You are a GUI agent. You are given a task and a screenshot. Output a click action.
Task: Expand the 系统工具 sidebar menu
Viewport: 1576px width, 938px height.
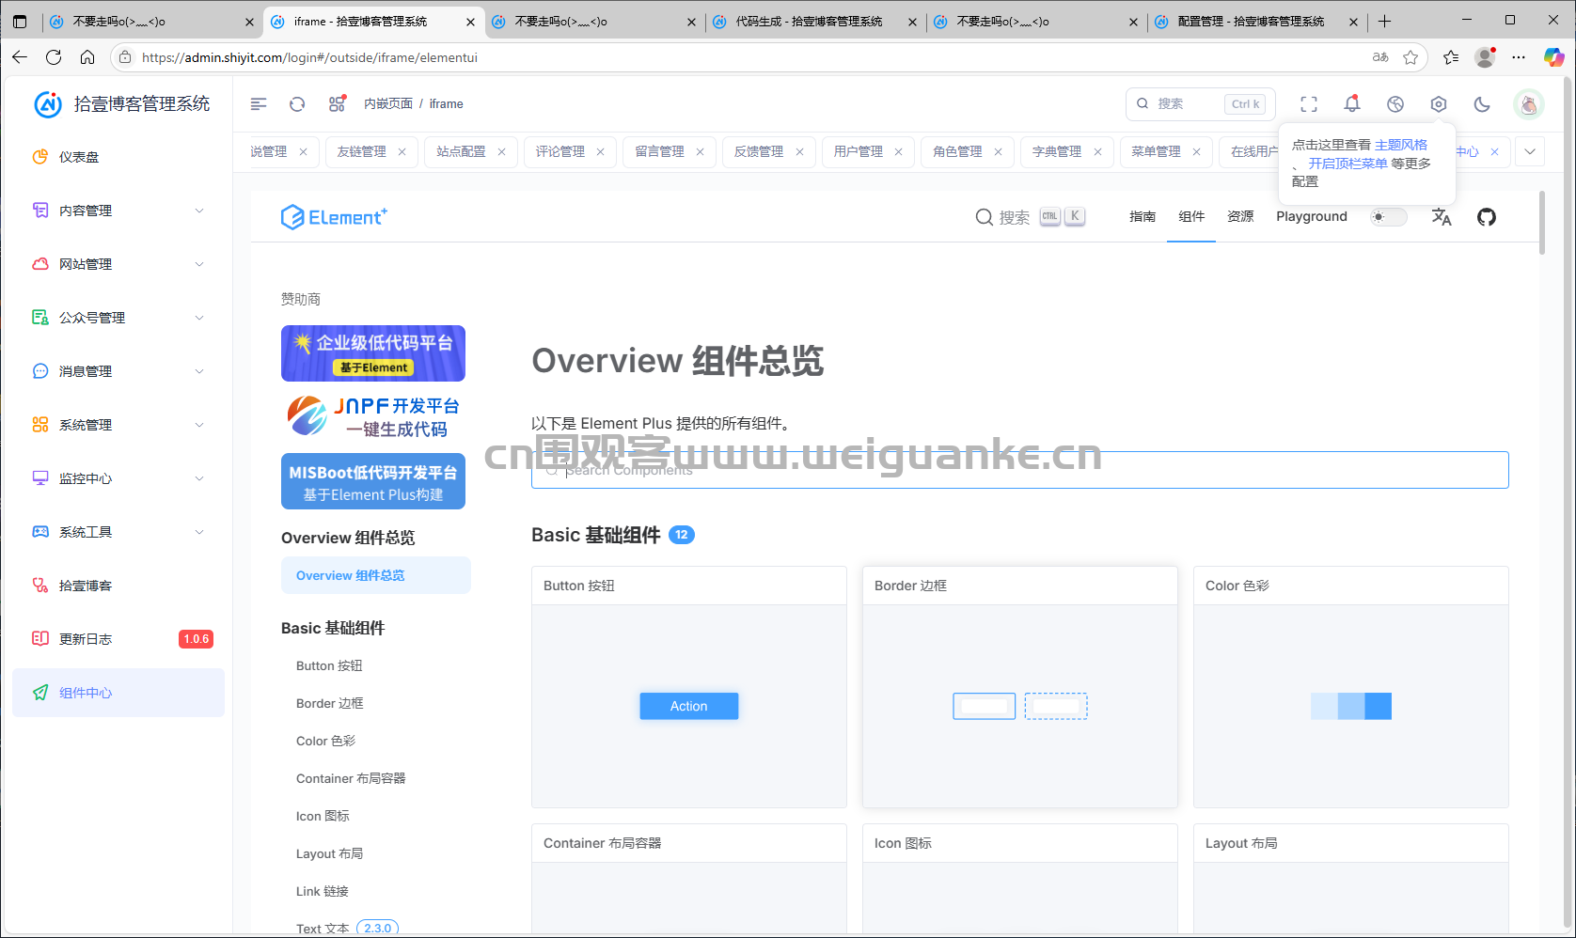pos(118,532)
